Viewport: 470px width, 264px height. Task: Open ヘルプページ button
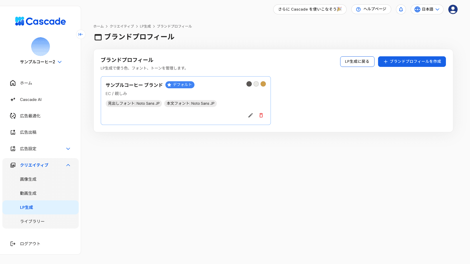coord(371,9)
